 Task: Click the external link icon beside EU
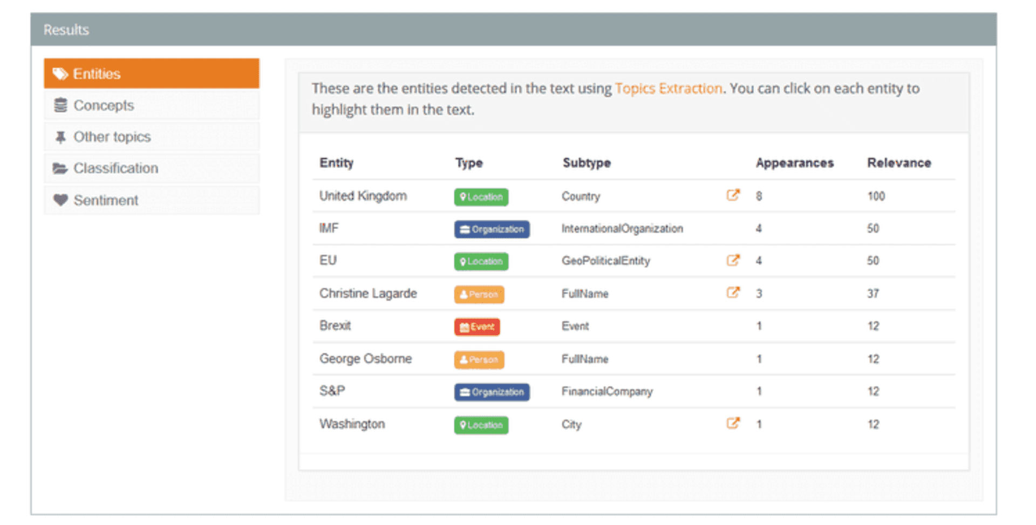coord(733,260)
